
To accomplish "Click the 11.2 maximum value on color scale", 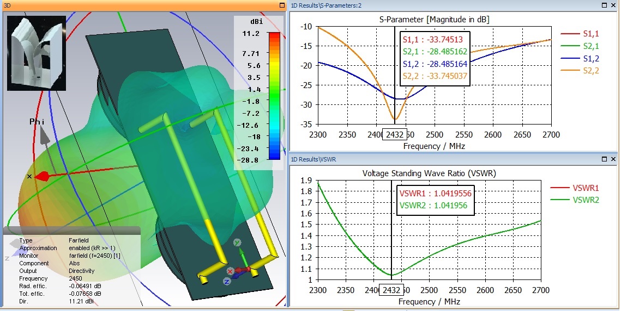I will click(x=251, y=34).
